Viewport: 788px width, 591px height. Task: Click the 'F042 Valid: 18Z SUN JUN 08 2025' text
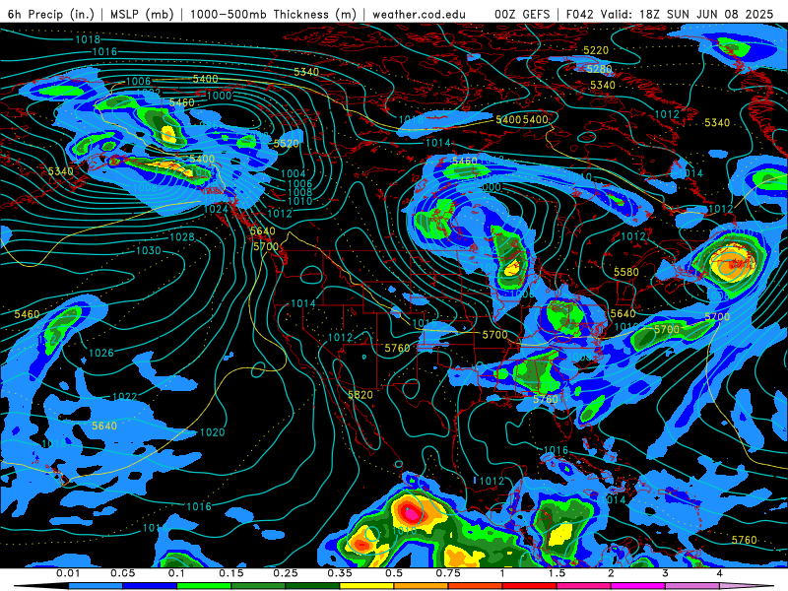pos(670,14)
